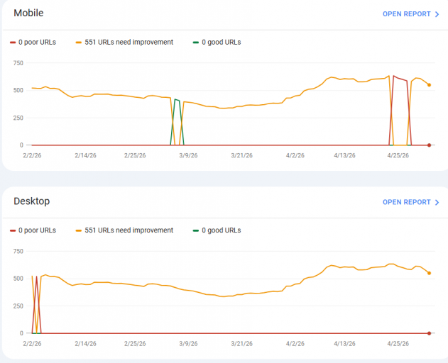Click 2/25/26 date label on Desktop chart

135,344
